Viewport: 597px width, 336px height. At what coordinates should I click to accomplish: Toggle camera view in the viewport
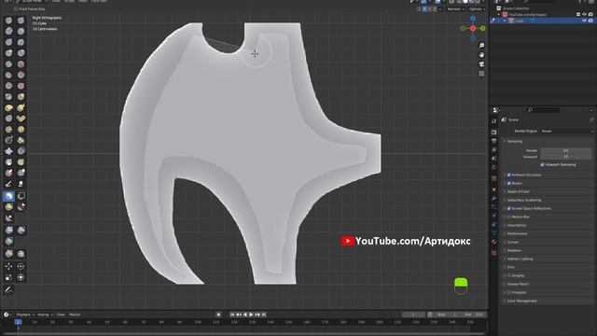pyautogui.click(x=481, y=64)
